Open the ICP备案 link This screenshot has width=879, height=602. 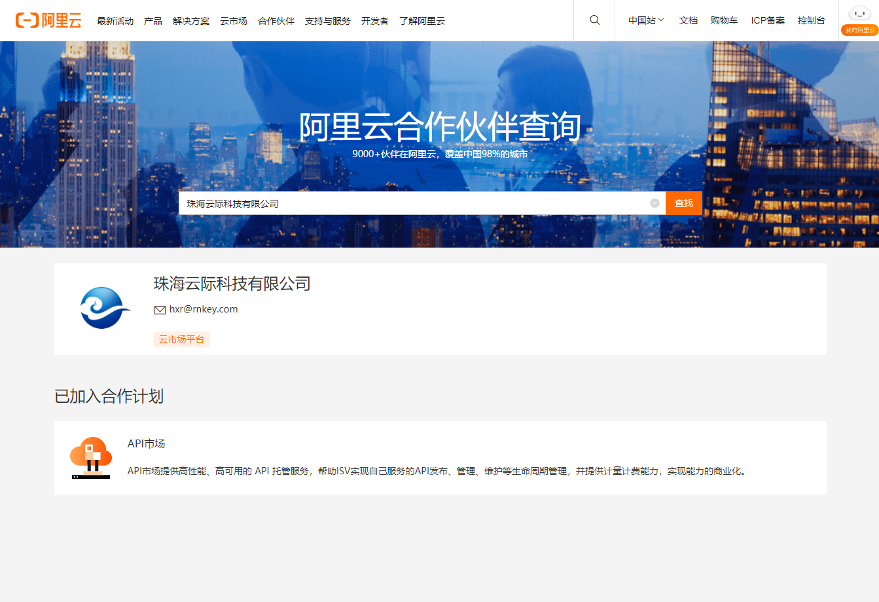coord(768,20)
